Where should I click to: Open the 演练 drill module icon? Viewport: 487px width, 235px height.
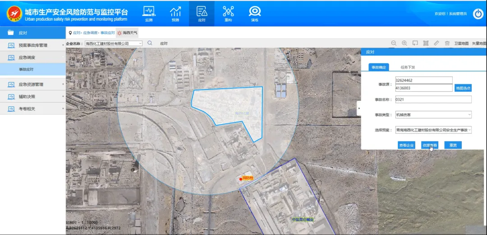(255, 14)
